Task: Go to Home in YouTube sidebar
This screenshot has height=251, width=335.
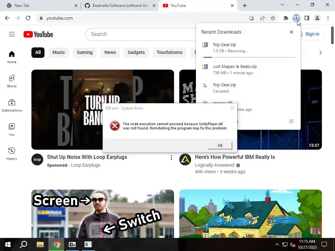Action: tap(12, 57)
